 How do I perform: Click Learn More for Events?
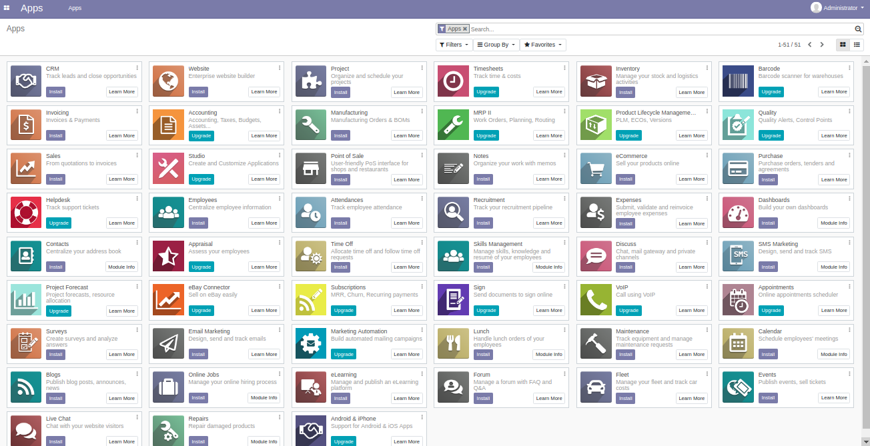tap(834, 397)
